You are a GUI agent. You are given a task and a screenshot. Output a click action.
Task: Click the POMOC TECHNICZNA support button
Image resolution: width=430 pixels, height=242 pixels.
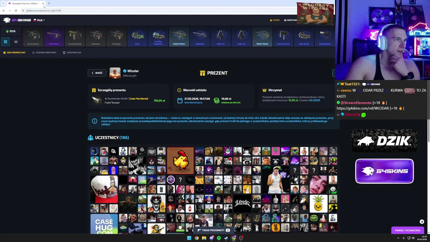pyautogui.click(x=407, y=230)
